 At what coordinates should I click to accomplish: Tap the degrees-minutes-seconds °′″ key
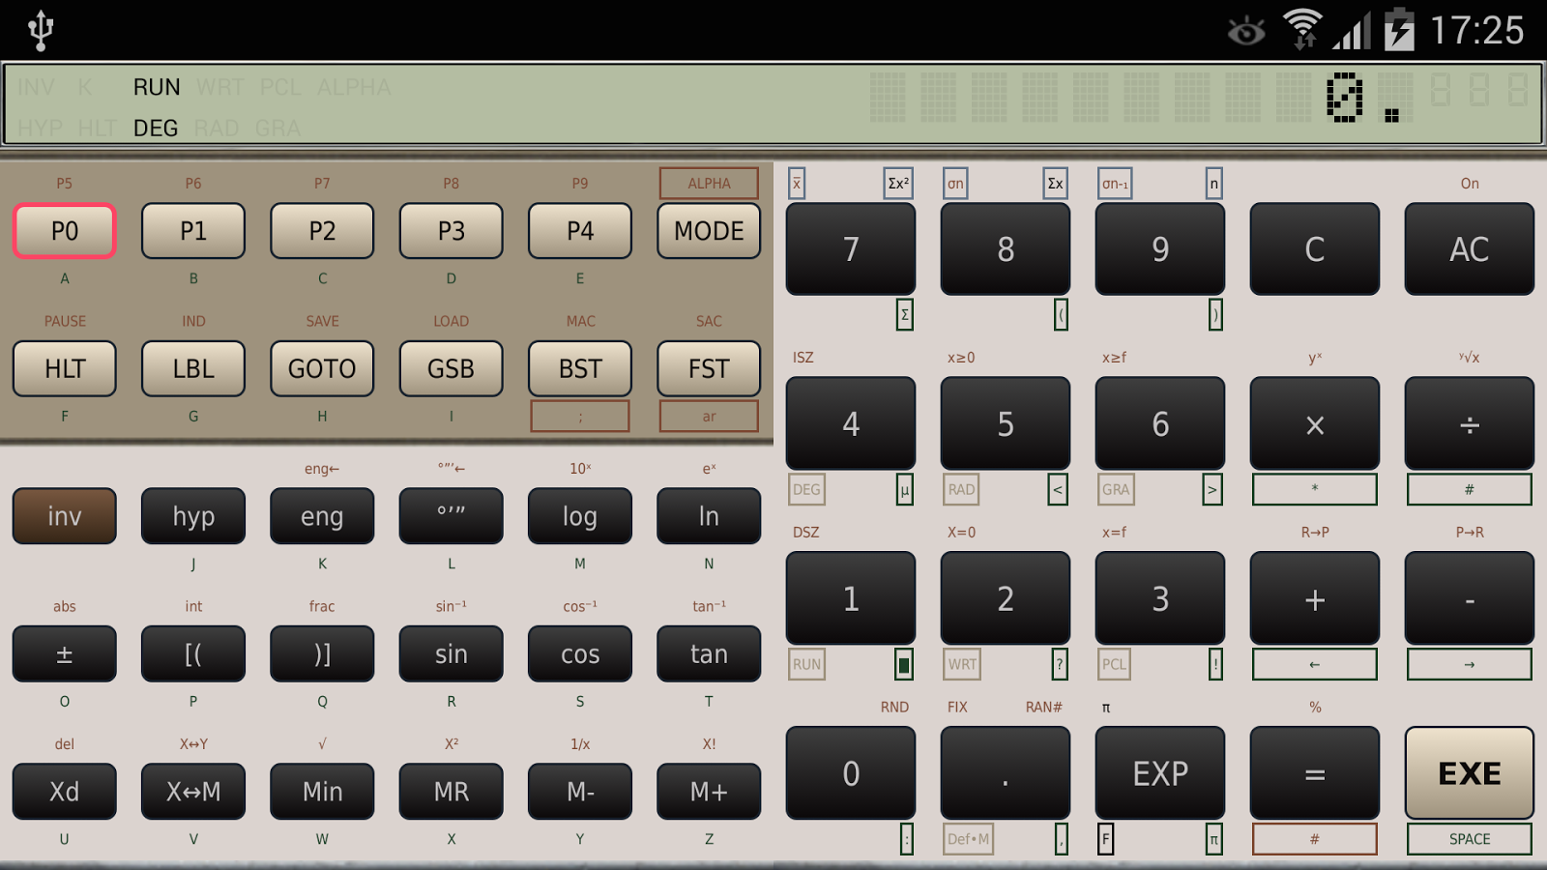point(452,515)
